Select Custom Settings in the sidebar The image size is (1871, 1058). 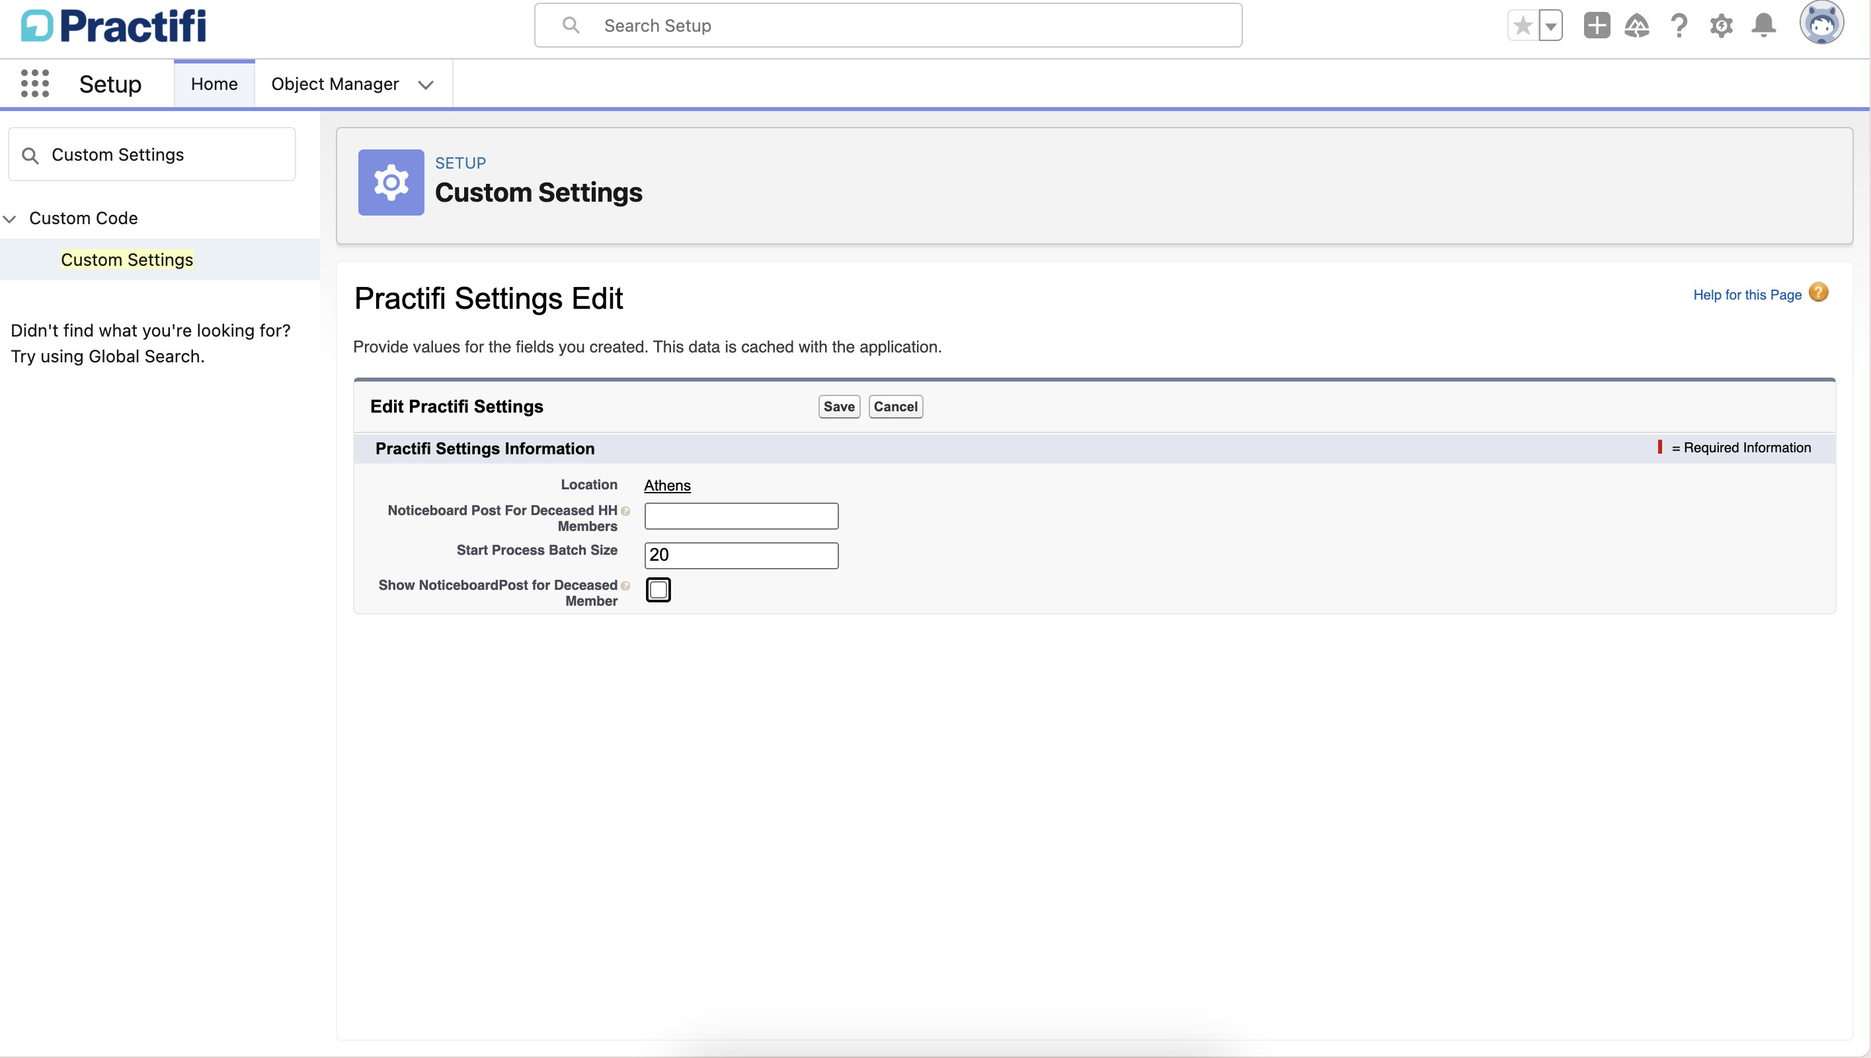[x=127, y=260]
